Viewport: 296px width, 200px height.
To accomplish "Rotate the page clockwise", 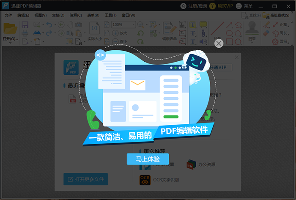I will (x=140, y=41).
